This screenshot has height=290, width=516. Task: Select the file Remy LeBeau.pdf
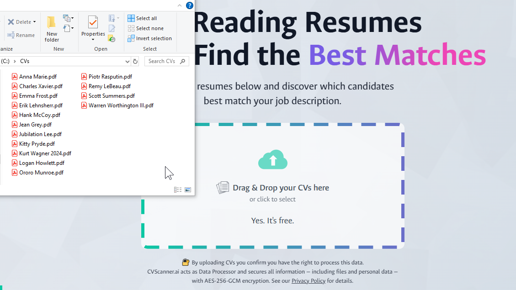[106, 86]
